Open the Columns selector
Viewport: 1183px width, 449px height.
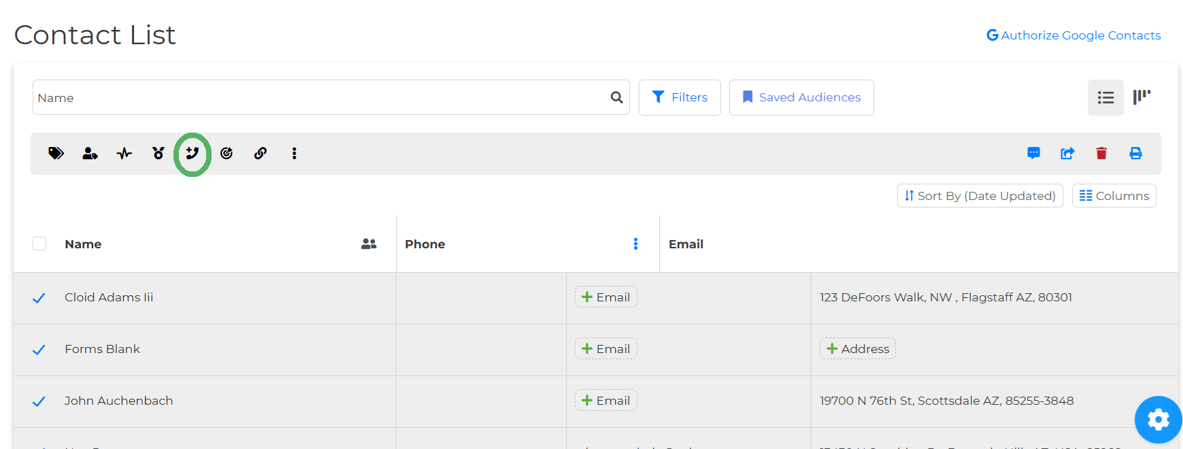click(x=1114, y=196)
